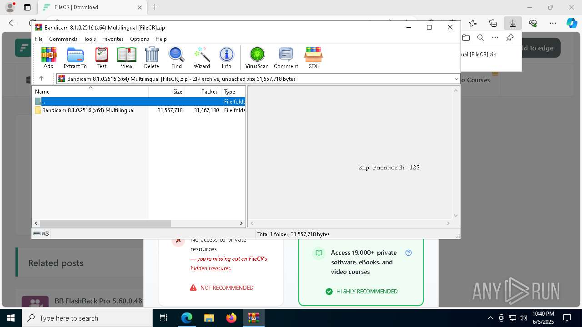Open the Comment tool

286,58
